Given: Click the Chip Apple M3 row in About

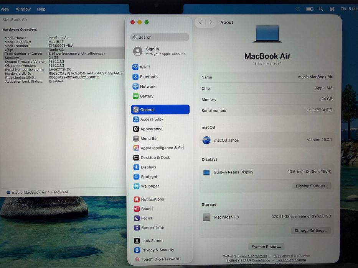Looking at the screenshot, I should pyautogui.click(x=267, y=88).
